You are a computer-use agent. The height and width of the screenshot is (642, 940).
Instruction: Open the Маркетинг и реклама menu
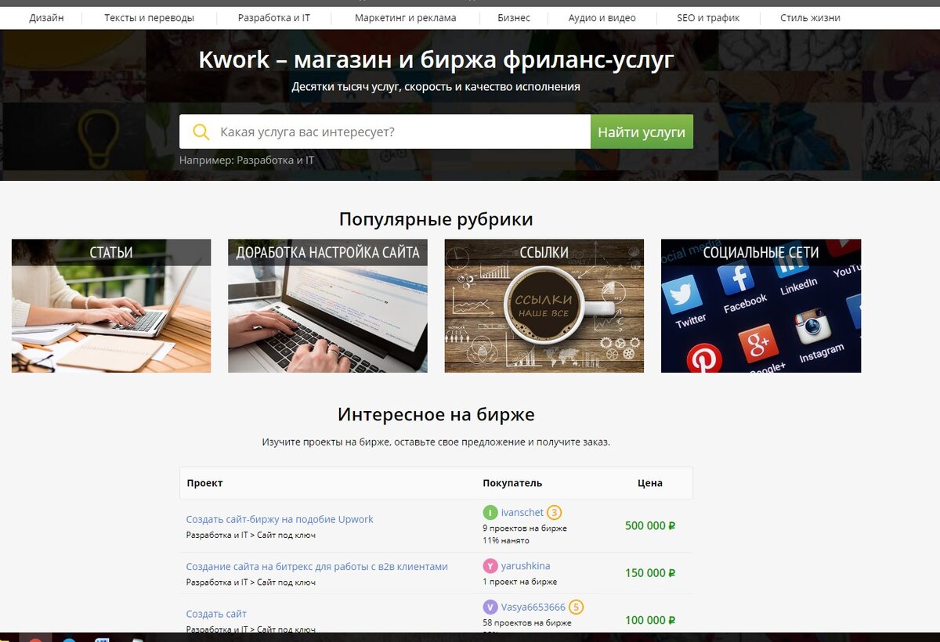coord(405,17)
